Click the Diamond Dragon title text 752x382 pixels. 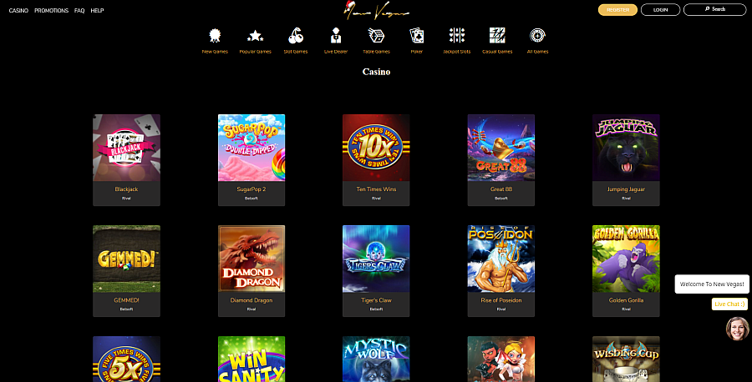[252, 300]
